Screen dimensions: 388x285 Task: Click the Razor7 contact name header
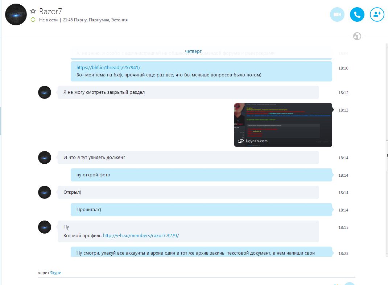click(x=50, y=11)
